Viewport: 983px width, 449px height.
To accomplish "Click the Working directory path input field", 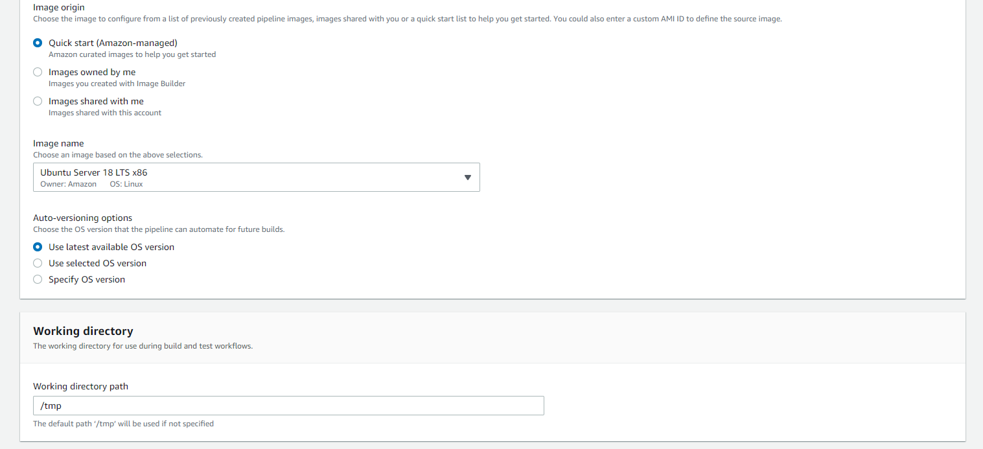I will [x=288, y=406].
